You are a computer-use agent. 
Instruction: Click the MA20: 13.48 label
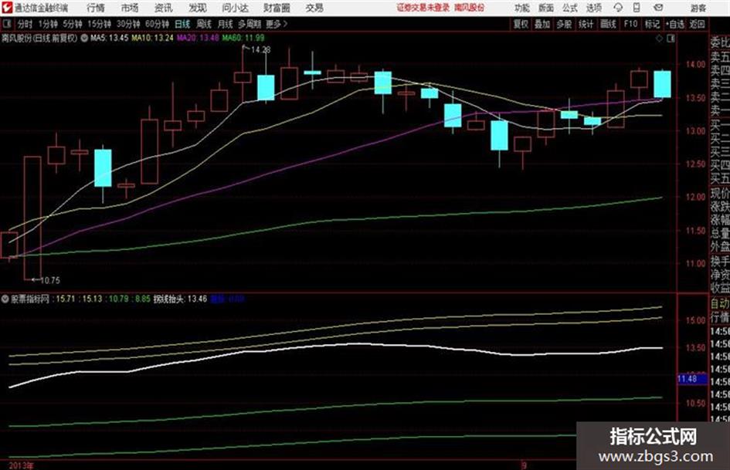[198, 38]
